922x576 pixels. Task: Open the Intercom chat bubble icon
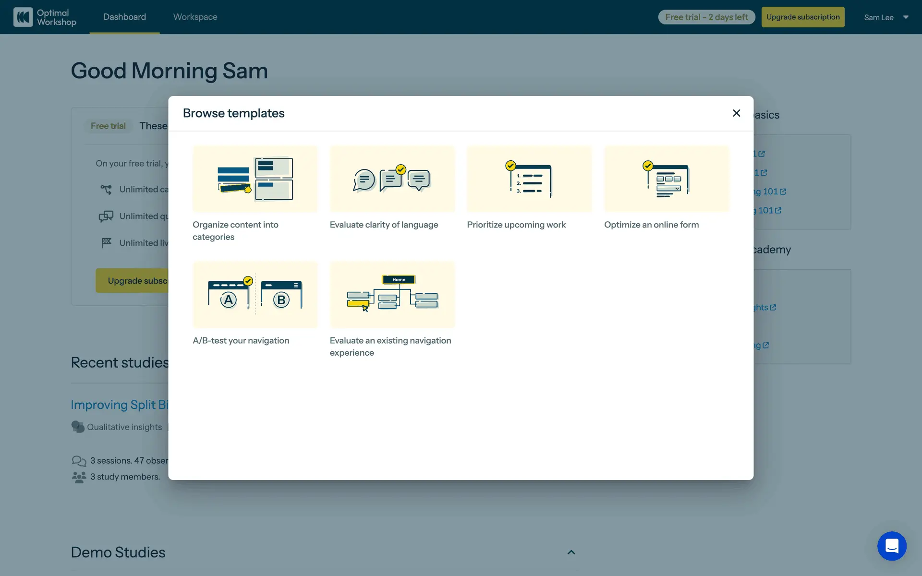[892, 546]
